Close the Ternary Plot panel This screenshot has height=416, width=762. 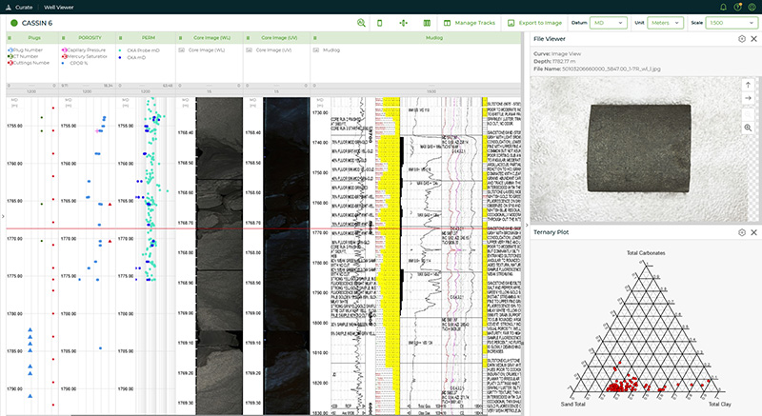[753, 232]
